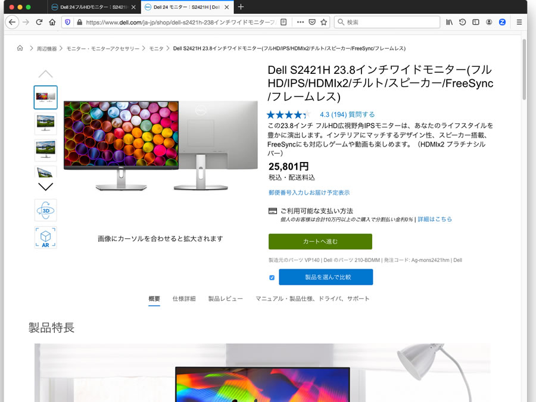Toggle reader view icon in address bar
The height and width of the screenshot is (402, 536).
pos(283,22)
